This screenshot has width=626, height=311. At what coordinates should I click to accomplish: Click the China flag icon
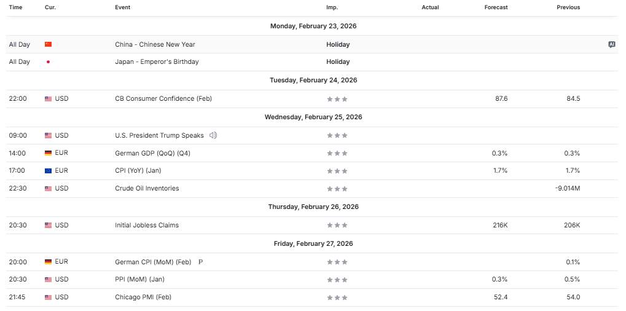48,44
